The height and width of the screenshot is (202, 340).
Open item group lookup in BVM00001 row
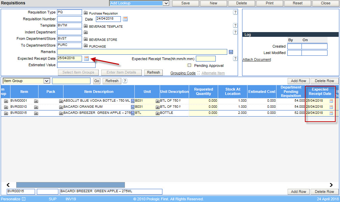(6, 101)
